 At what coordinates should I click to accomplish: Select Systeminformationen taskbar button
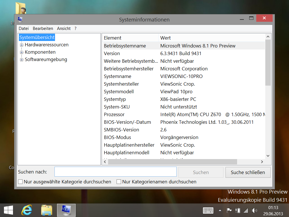tap(66, 210)
